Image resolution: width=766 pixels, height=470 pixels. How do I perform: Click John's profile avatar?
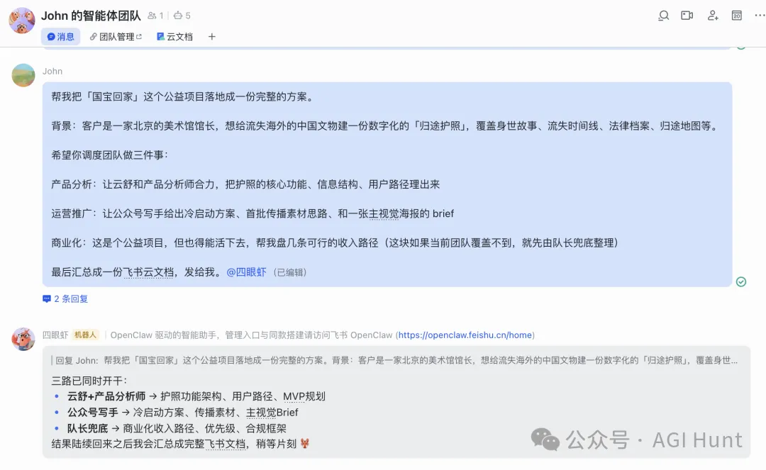tap(23, 74)
